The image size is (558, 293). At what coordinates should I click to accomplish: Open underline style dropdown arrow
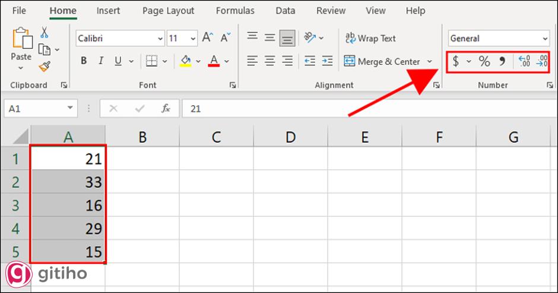tap(131, 61)
